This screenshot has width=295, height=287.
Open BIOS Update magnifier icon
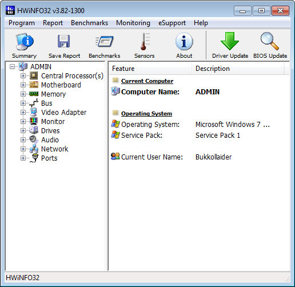point(270,46)
